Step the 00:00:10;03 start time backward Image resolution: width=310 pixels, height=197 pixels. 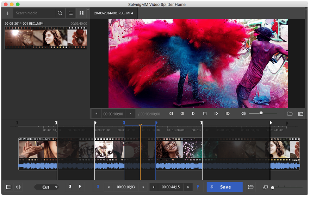pyautogui.click(x=108, y=187)
